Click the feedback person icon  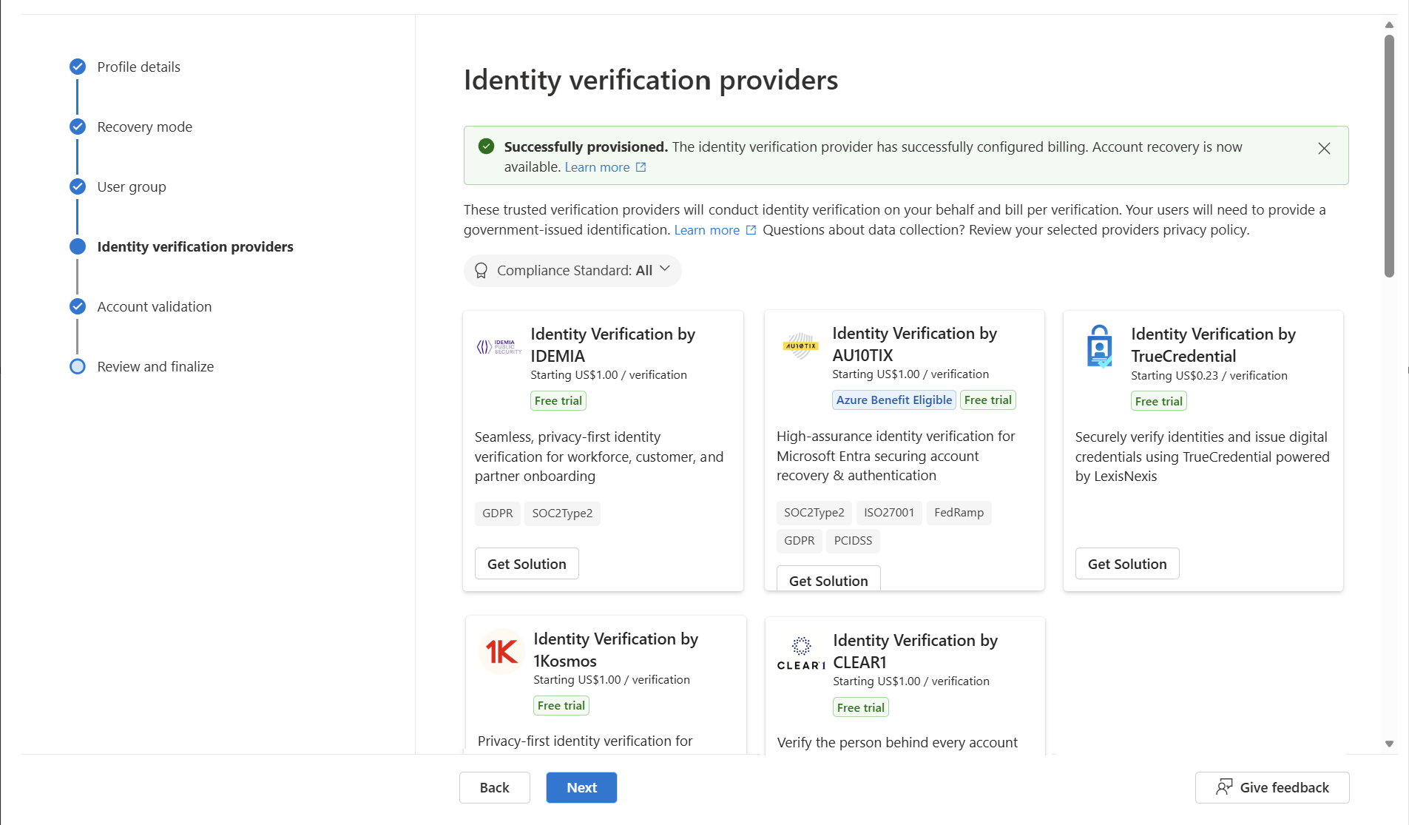click(x=1224, y=787)
